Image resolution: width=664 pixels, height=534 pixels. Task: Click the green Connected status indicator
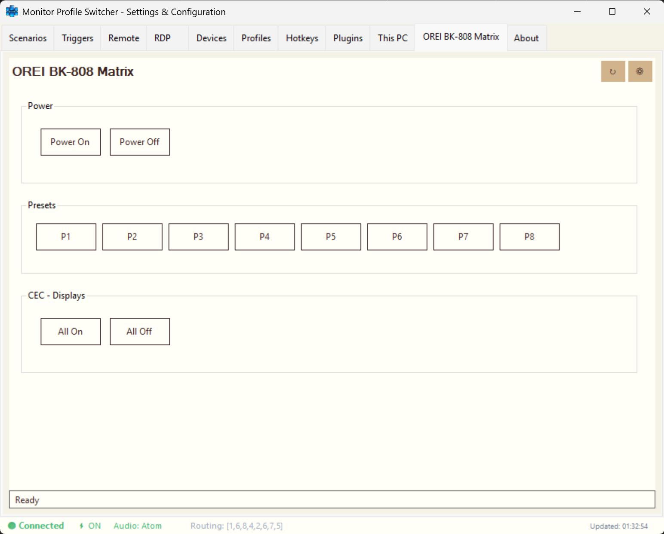point(36,525)
